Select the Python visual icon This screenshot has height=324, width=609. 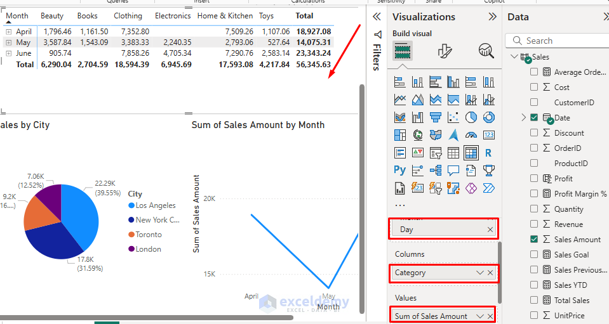click(x=399, y=170)
